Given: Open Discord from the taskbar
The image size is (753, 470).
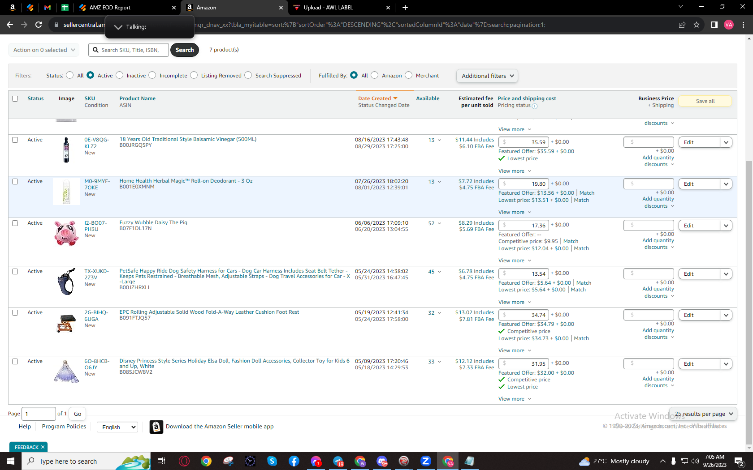Looking at the screenshot, I should (382, 461).
